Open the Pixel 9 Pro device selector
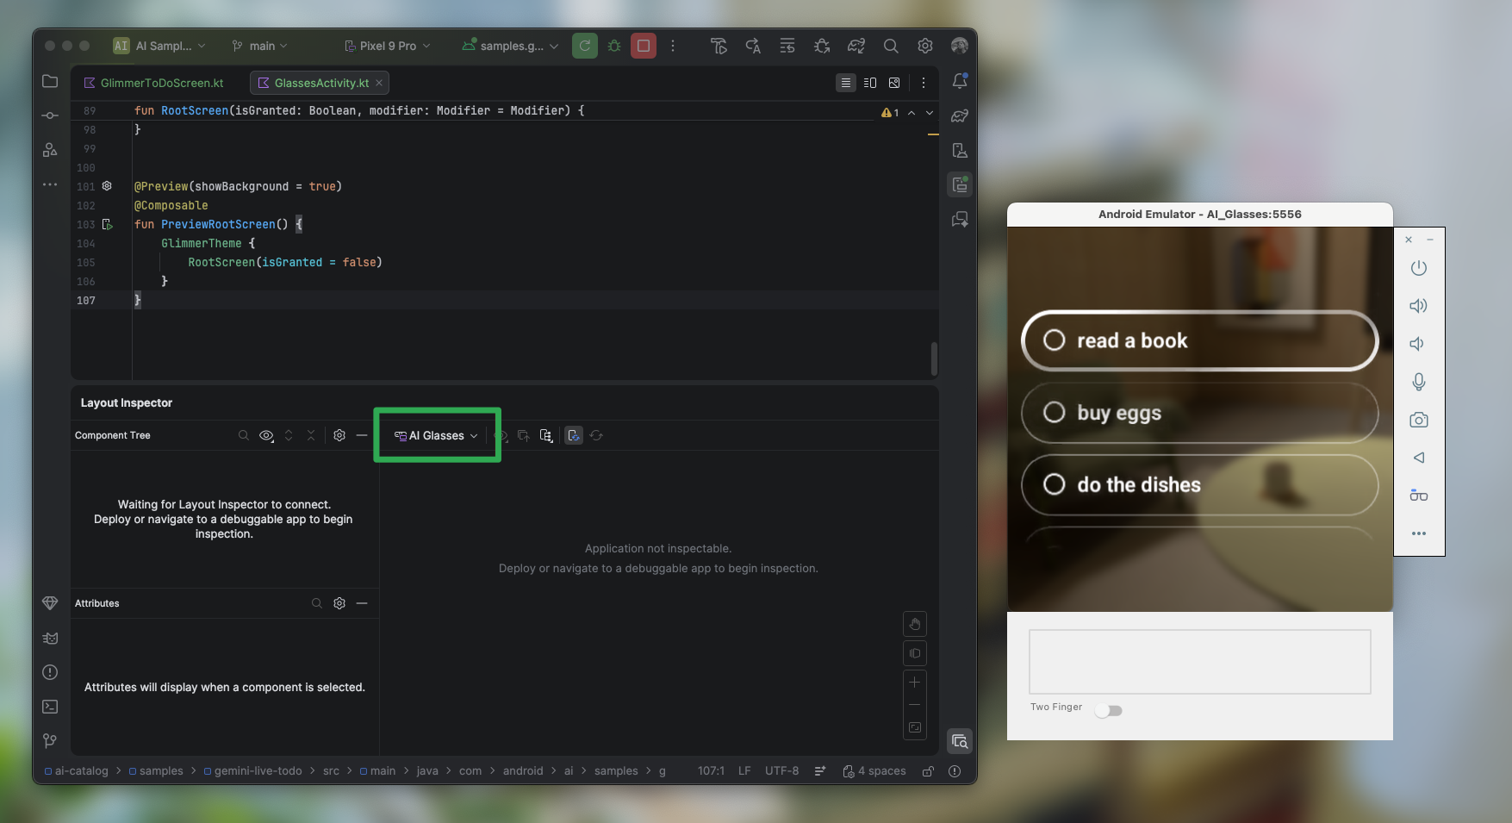Screen dimensions: 1512x823 pos(386,46)
